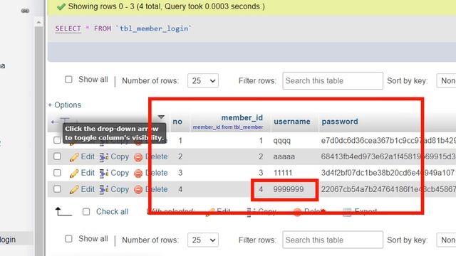Click the bottom Search this table field
This screenshot has height=256, width=456.
point(333,240)
